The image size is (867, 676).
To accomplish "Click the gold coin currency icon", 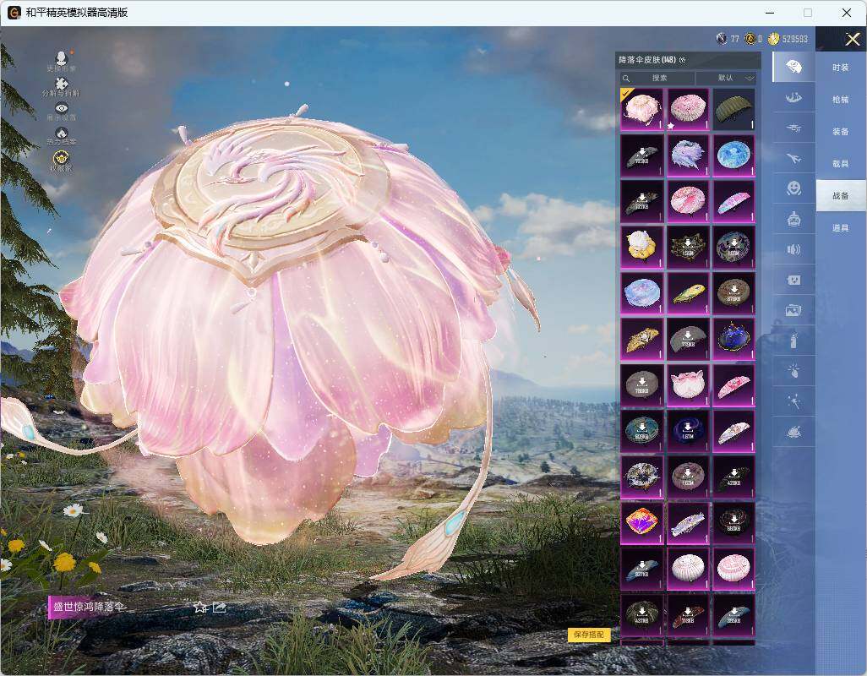I will (773, 38).
